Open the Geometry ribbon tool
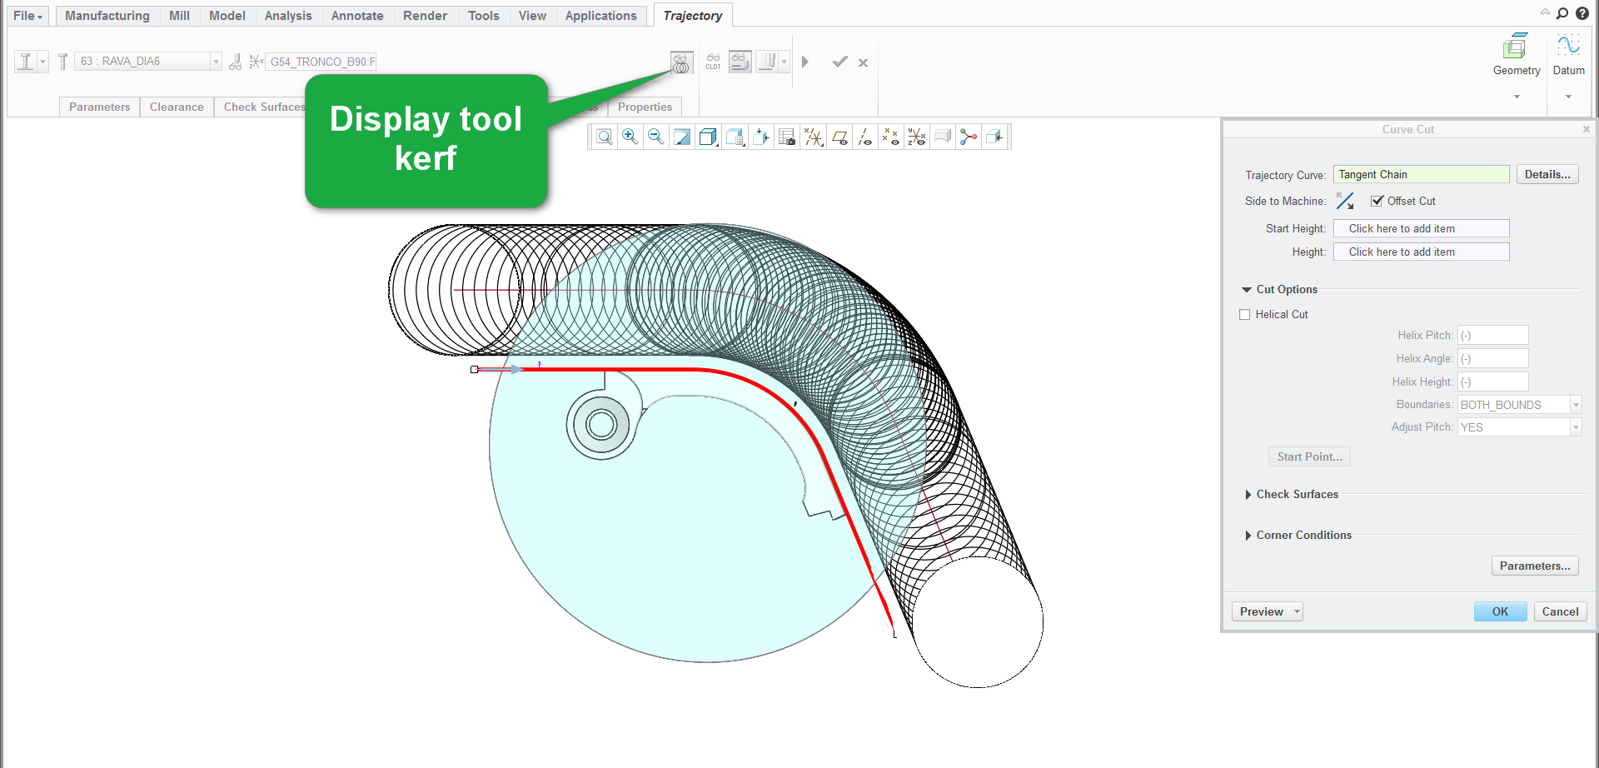 point(1516,55)
